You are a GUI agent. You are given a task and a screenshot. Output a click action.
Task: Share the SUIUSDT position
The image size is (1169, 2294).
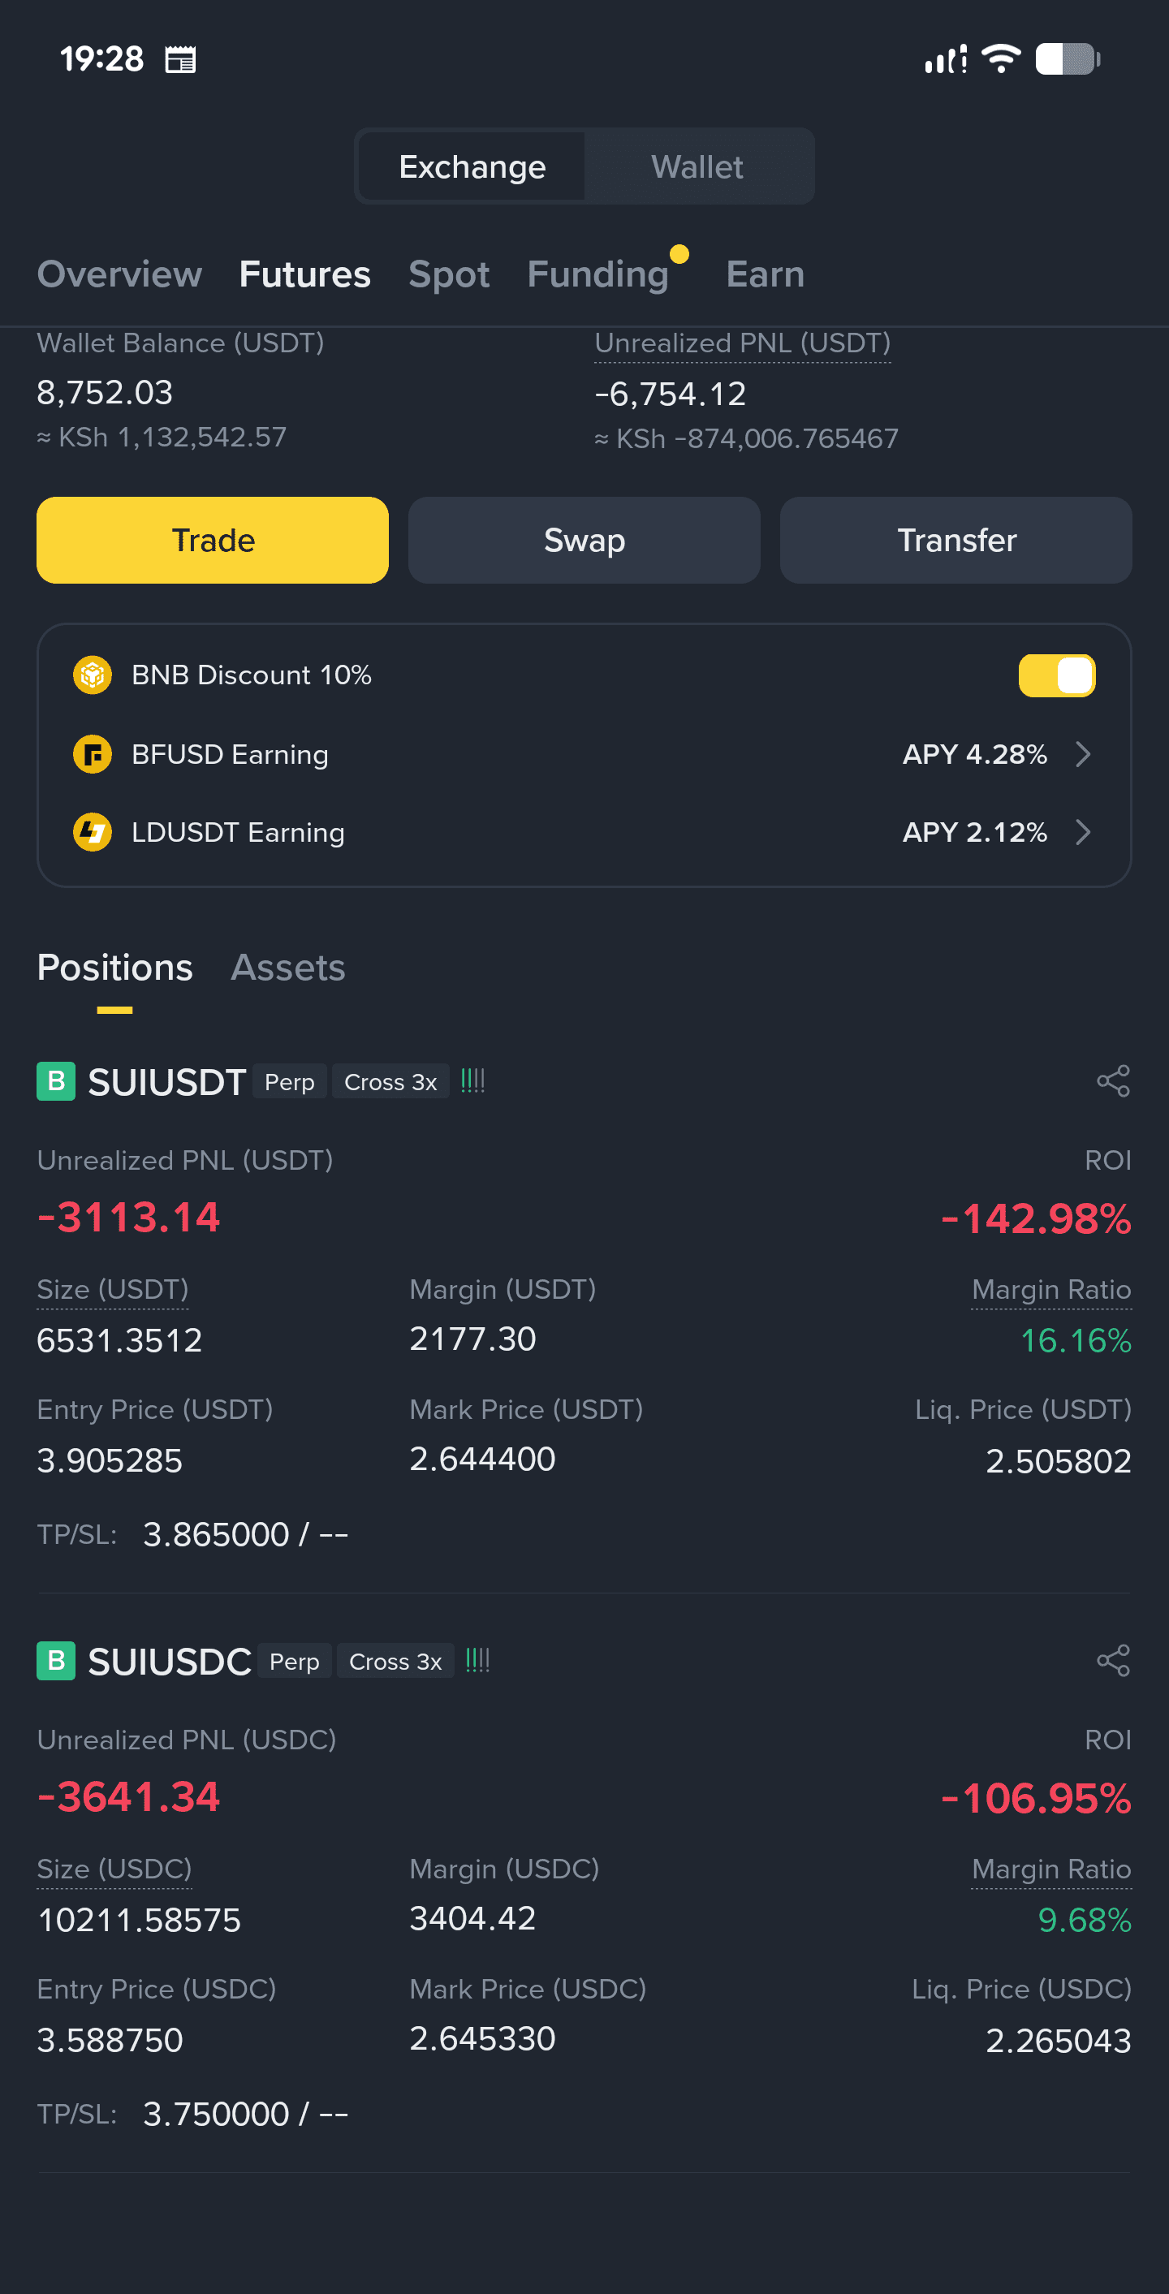click(x=1113, y=1081)
